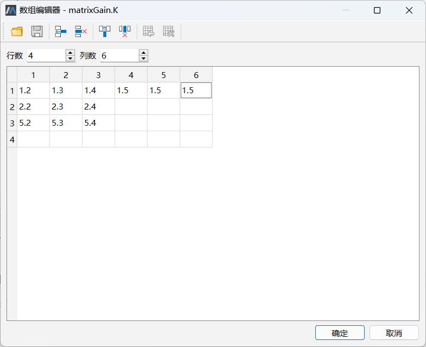
Task: Increase column count with up arrow
Action: (x=143, y=53)
